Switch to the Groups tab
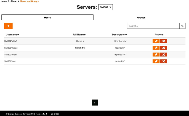Image resolution: width=189 pixels, height=116 pixels. coord(141,17)
